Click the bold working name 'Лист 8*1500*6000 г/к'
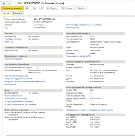135x136 pixels. pos(45,19)
